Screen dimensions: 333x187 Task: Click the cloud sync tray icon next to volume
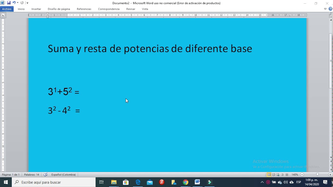tap(292, 182)
